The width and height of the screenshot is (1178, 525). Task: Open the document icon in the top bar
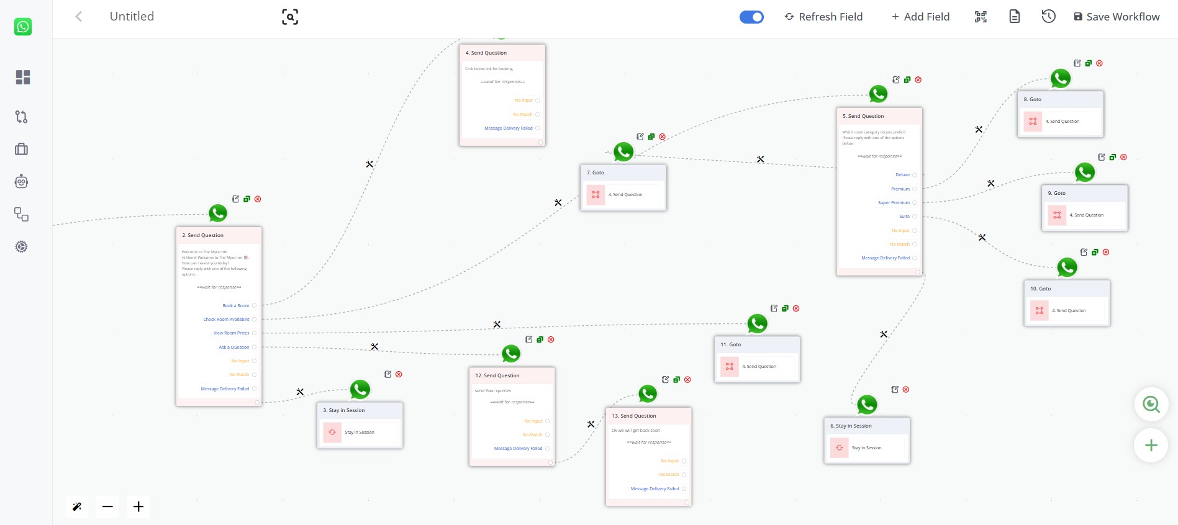coord(1015,17)
